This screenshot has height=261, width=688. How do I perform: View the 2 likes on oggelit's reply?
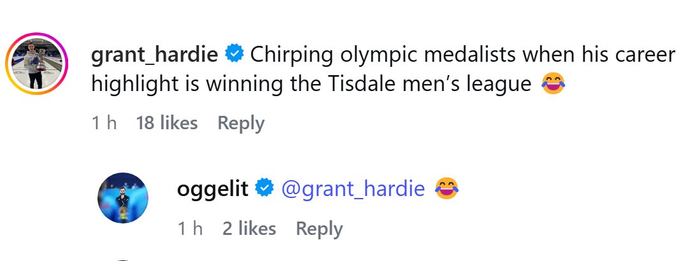point(249,229)
